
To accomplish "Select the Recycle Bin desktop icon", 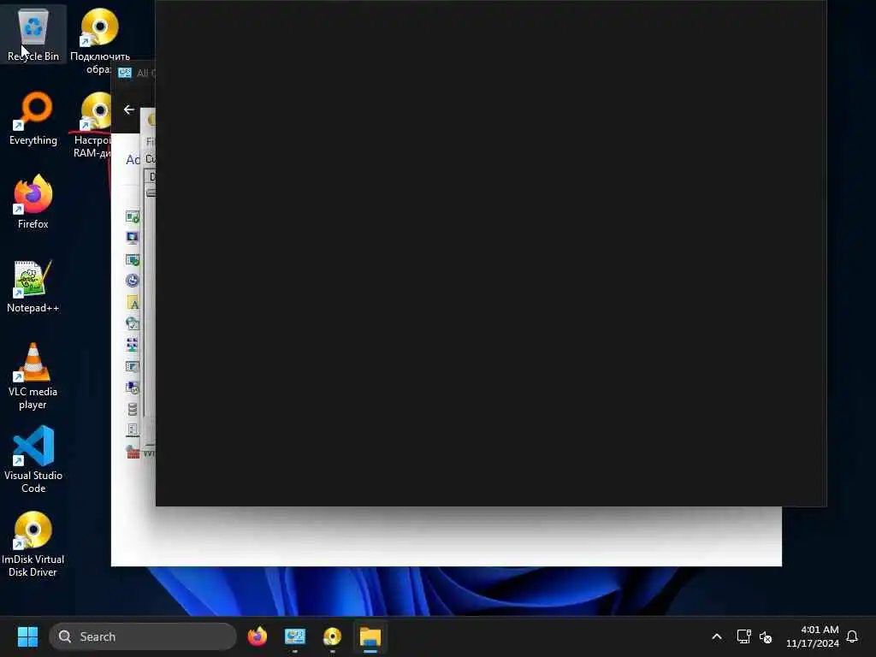I will [33, 33].
